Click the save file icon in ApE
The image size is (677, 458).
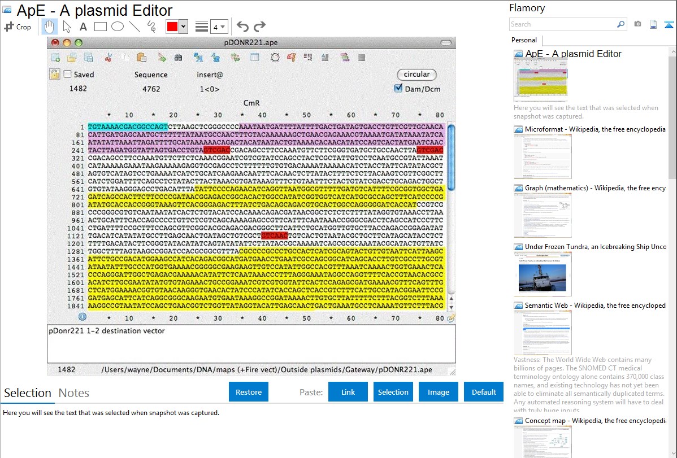coord(89,58)
